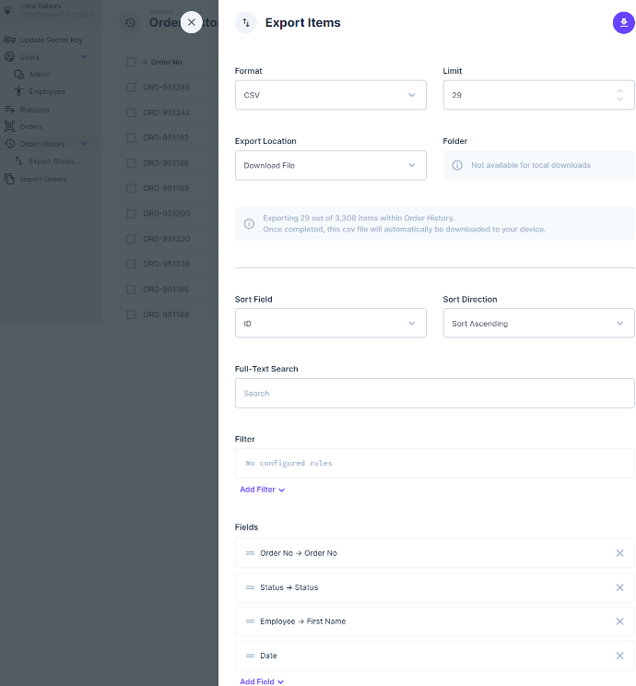This screenshot has width=636, height=686.
Task: Check the box for ORD-951200
Action: (x=131, y=214)
